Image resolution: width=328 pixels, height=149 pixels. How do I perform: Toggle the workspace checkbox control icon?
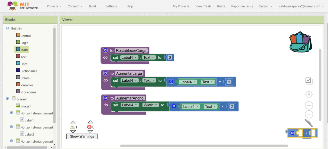(x=309, y=81)
